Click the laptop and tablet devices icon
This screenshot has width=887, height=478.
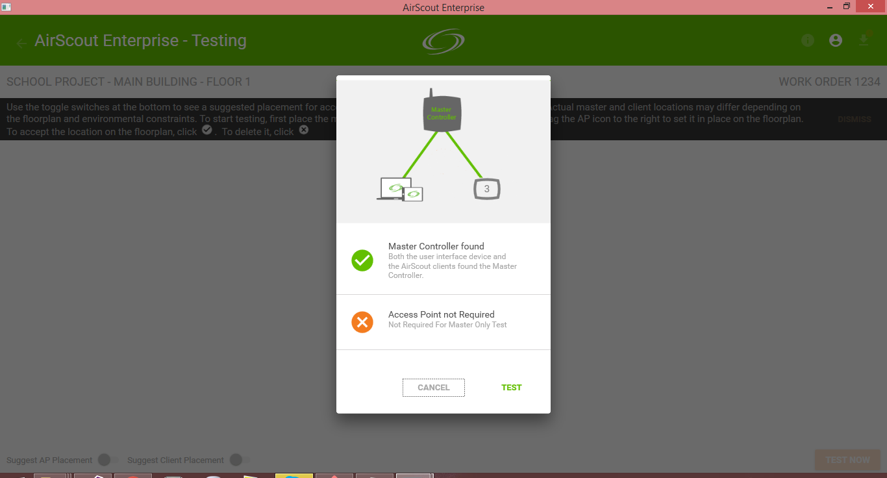pyautogui.click(x=400, y=189)
